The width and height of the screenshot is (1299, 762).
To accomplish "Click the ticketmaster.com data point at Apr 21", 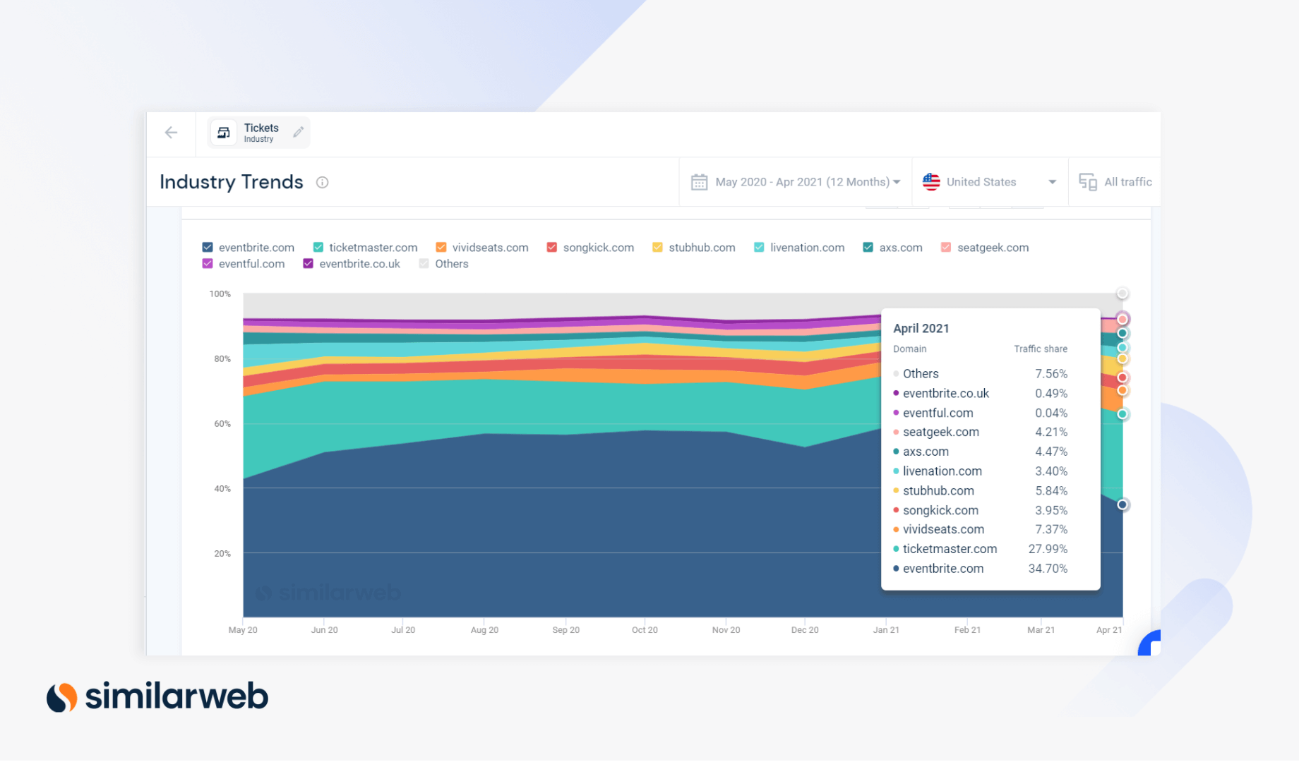I will (x=1123, y=414).
